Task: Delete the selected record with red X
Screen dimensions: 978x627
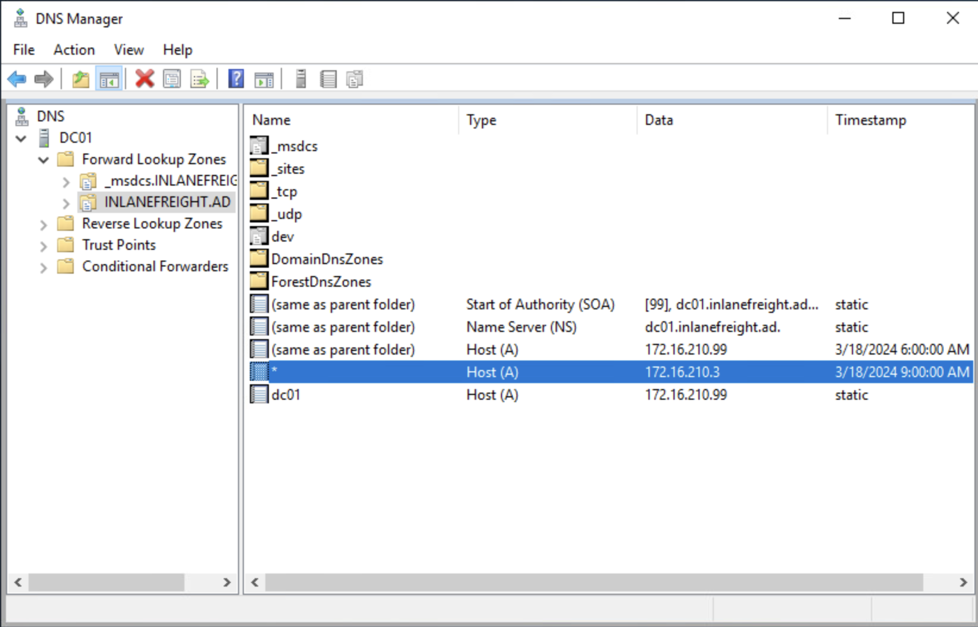Action: pyautogui.click(x=144, y=79)
